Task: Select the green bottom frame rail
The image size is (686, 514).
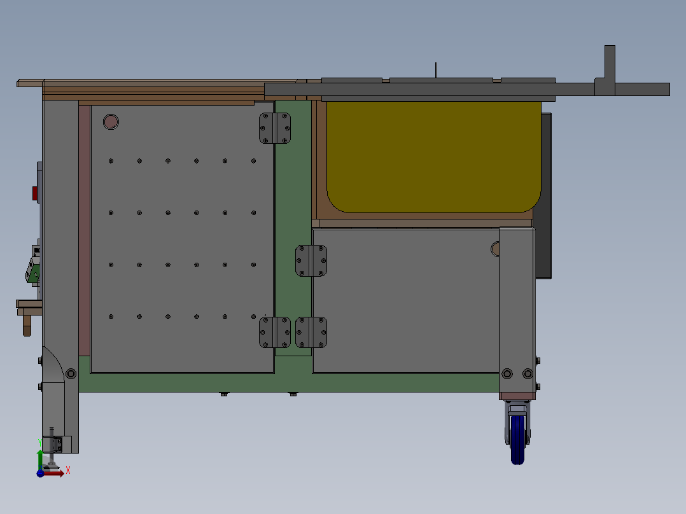Action: click(289, 383)
